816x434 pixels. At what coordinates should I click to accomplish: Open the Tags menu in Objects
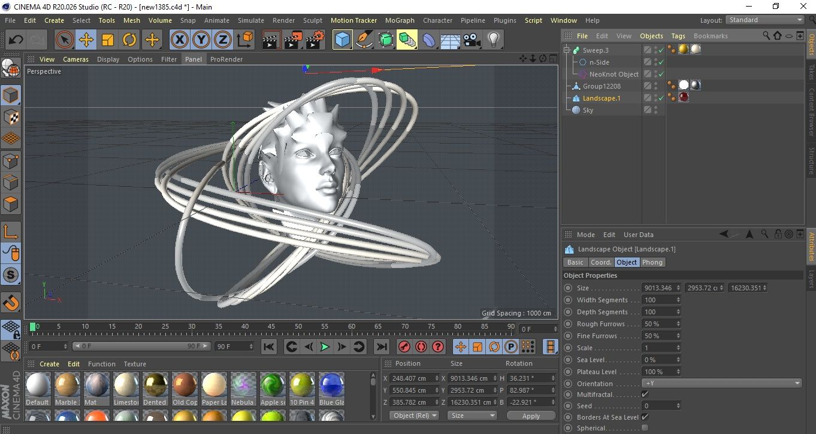click(x=678, y=36)
